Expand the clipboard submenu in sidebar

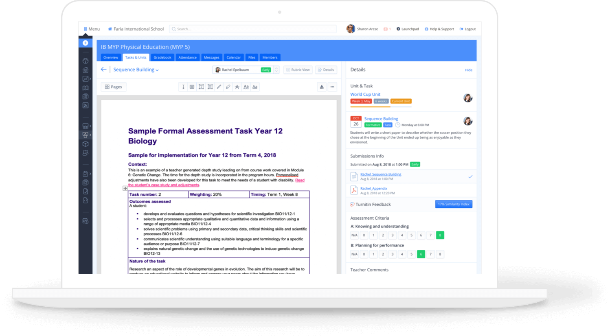pos(90,174)
